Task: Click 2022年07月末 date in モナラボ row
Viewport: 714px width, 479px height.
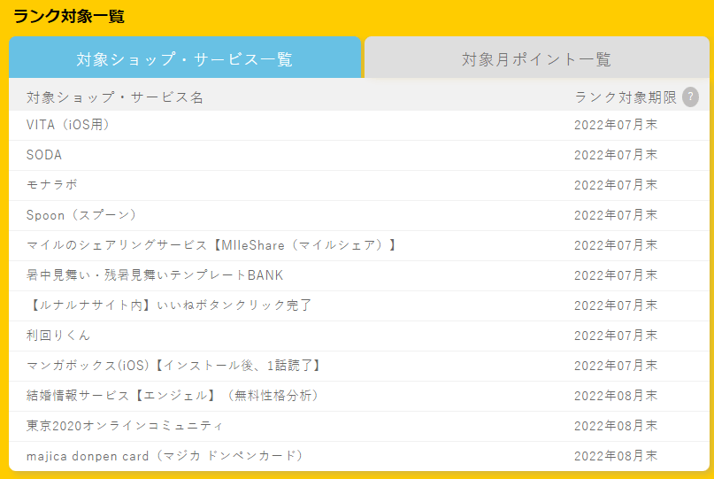Action: pos(616,185)
